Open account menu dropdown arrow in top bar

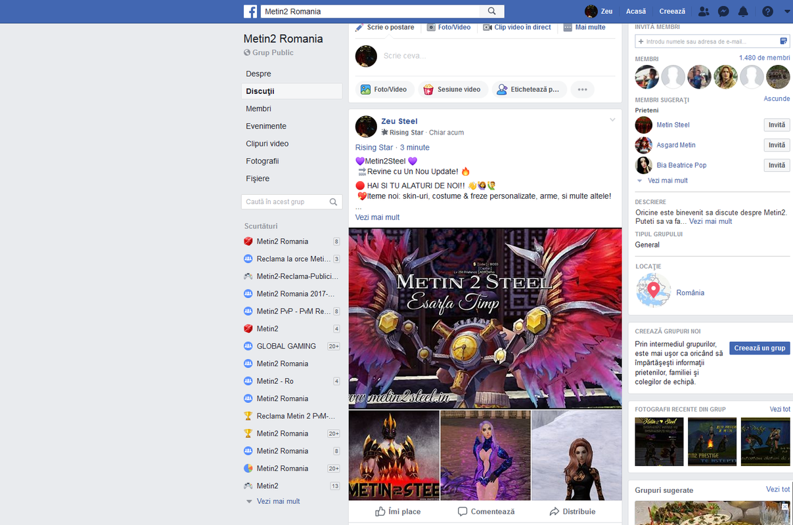point(787,11)
